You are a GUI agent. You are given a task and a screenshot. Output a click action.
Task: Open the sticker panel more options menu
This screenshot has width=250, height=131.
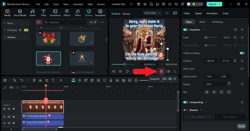(x=102, y=22)
